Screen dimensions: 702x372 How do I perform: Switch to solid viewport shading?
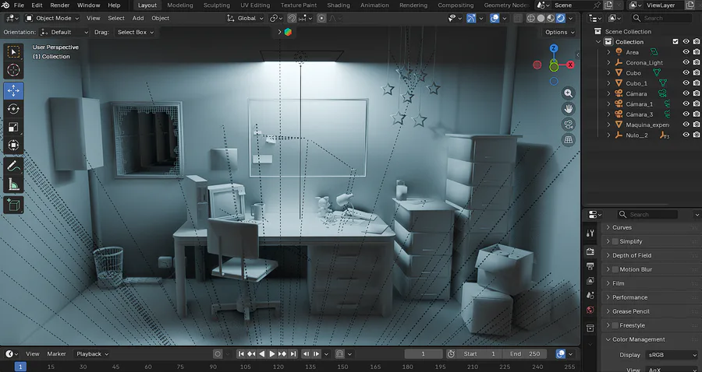[x=541, y=19]
